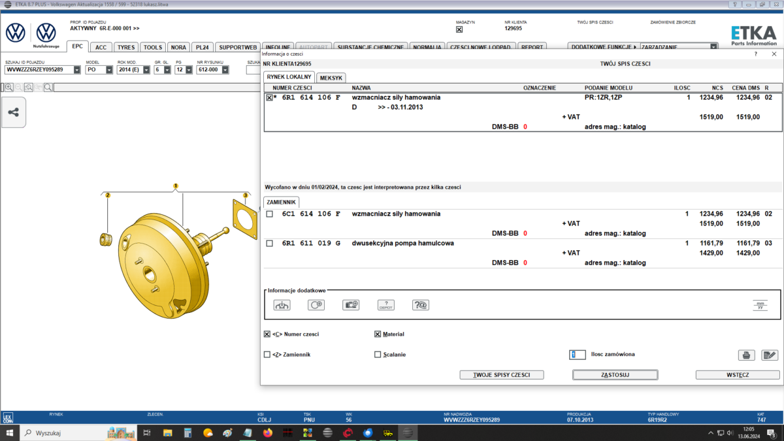The height and width of the screenshot is (441, 784).
Task: Close the Informacja o czesci dialog
Action: 774,54
